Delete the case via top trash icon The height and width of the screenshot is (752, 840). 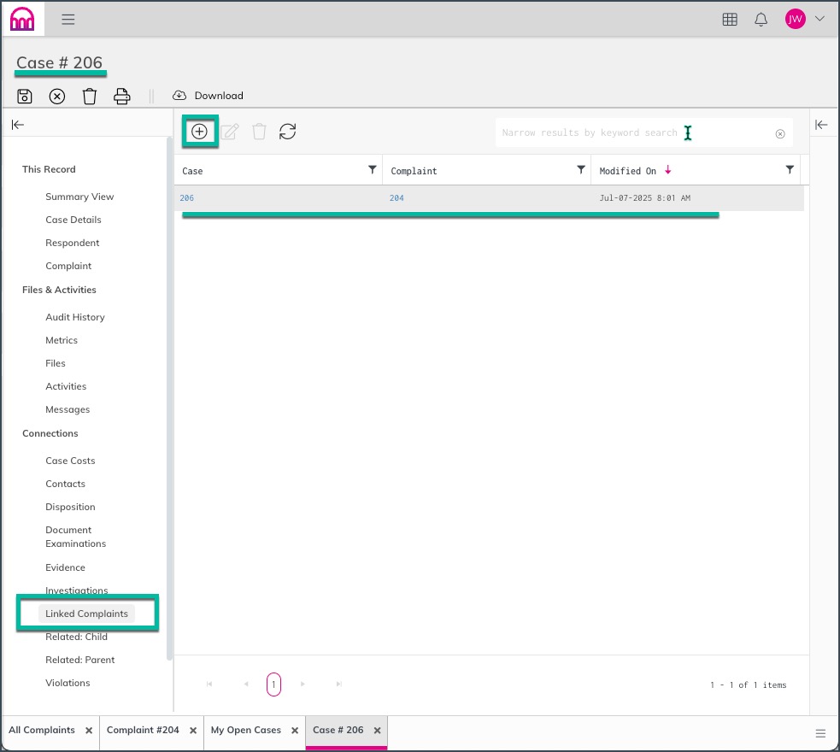90,97
